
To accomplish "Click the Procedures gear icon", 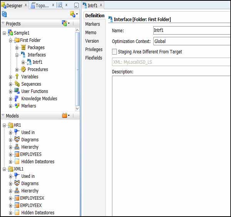I will click(23, 69).
